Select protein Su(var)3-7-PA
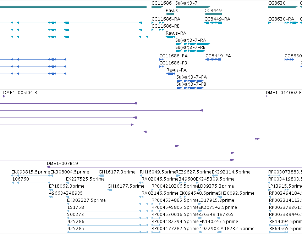Image resolution: width=302 pixels, height=234 pixels. click(x=192, y=77)
